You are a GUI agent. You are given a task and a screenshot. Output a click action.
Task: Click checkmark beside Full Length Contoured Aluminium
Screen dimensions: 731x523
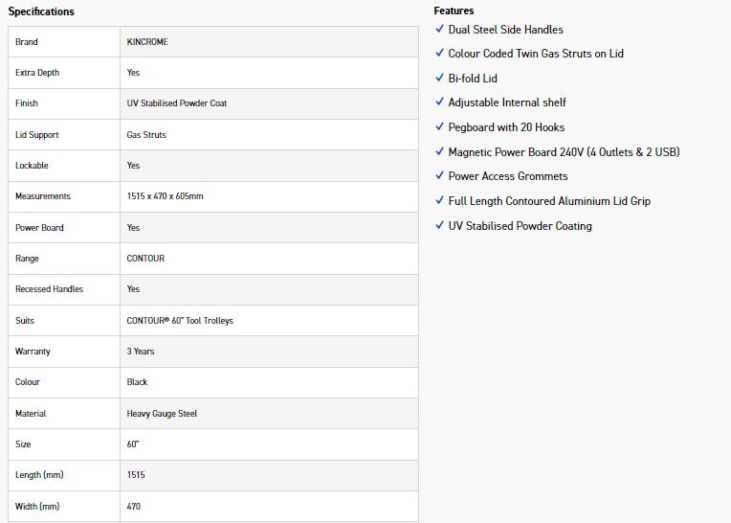pos(439,200)
